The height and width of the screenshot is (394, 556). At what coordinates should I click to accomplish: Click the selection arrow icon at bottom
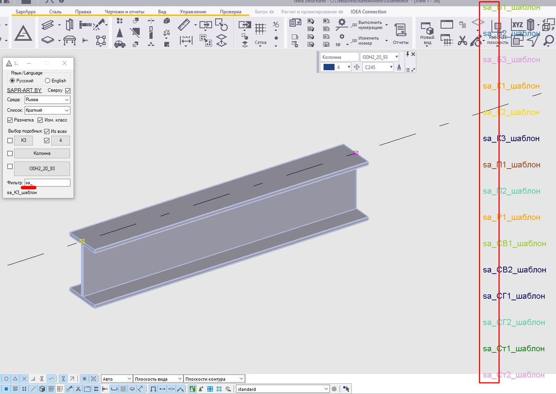pyautogui.click(x=346, y=389)
